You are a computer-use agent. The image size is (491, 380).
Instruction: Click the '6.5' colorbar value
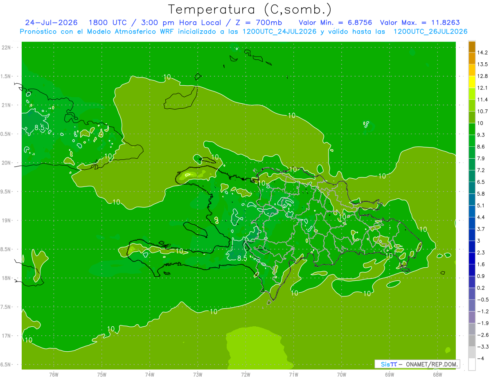482,182
